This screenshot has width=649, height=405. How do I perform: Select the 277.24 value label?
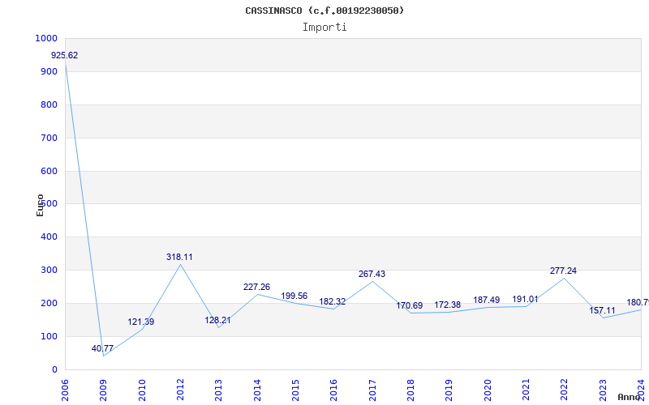click(x=563, y=271)
